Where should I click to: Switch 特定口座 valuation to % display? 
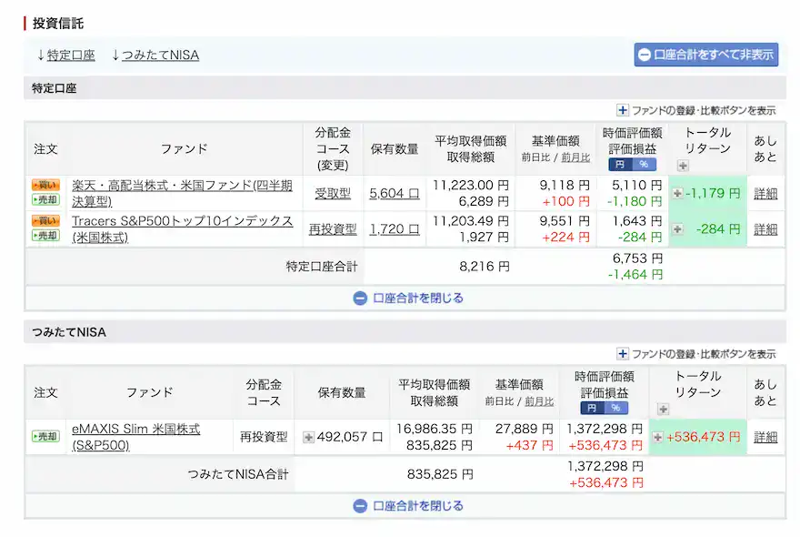point(644,165)
